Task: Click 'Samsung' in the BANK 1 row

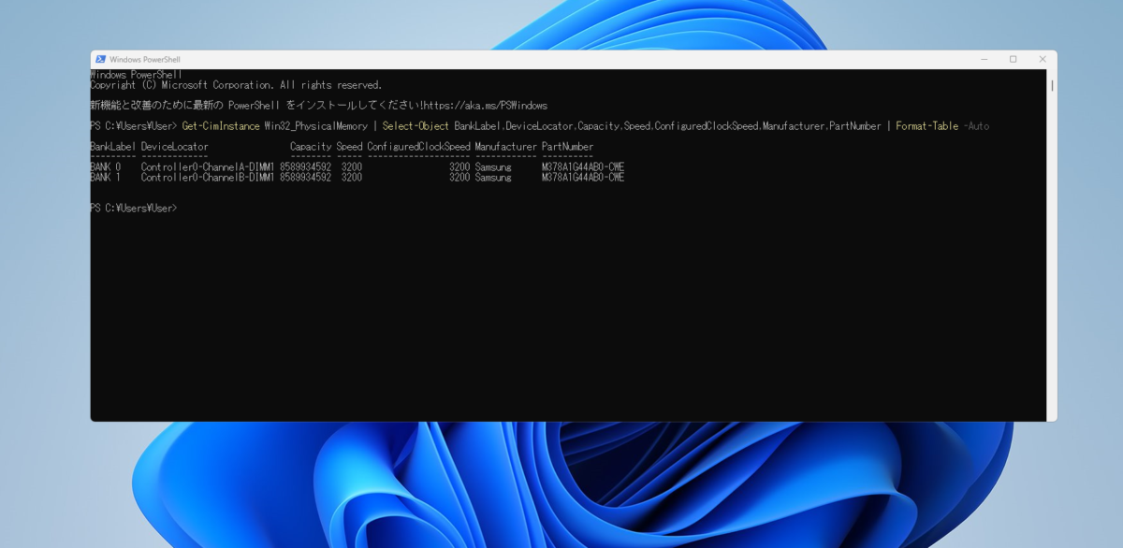Action: point(493,177)
